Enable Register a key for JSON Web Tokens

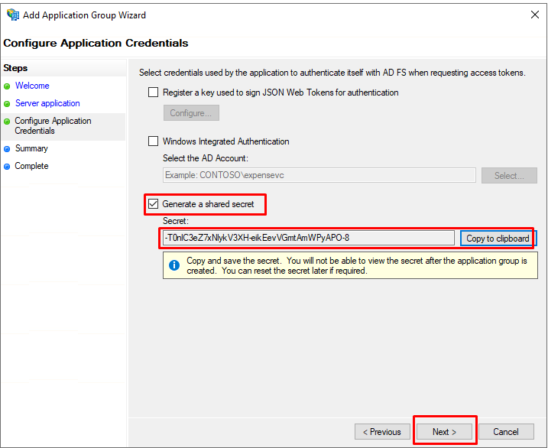tap(153, 93)
